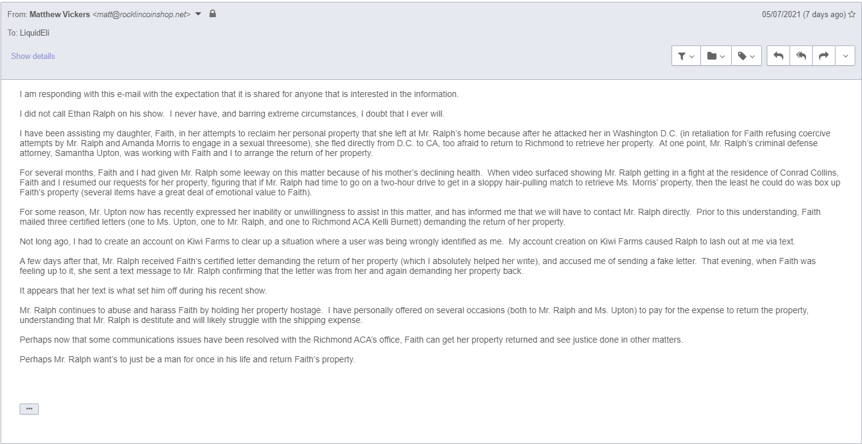Click the final line about returning Faith's property
Screen dimensions: 862x444
pos(187,359)
